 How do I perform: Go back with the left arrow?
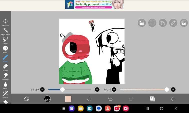(x=173, y=99)
